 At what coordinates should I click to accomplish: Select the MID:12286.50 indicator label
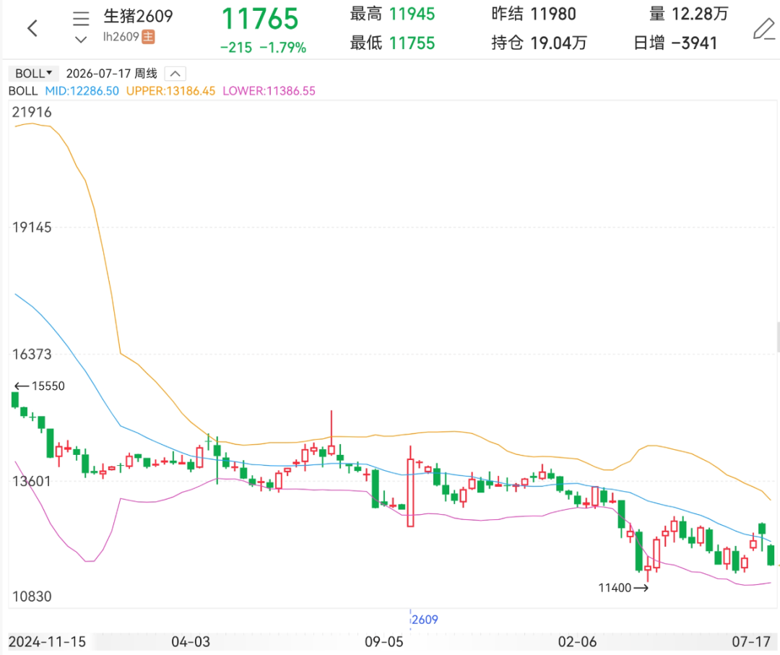coord(82,91)
